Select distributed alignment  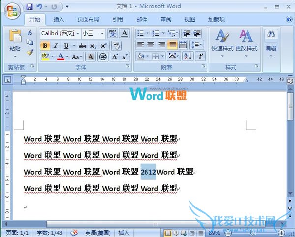183,45
